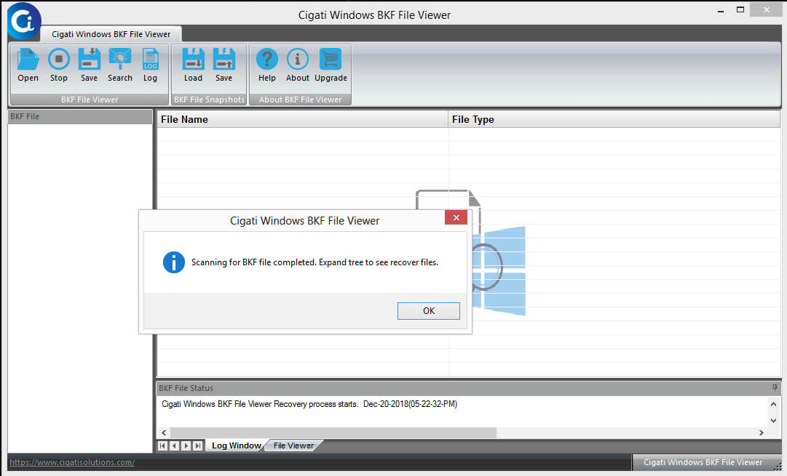The width and height of the screenshot is (787, 476).
Task: Click the 'Recovery process starts' log entry
Action: click(x=309, y=404)
